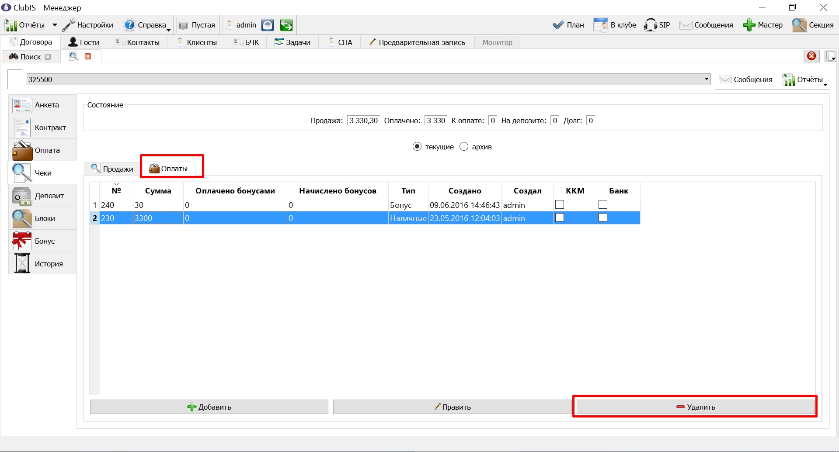839x452 pixels.
Task: Open the window list dropdown icon
Action: [x=830, y=56]
